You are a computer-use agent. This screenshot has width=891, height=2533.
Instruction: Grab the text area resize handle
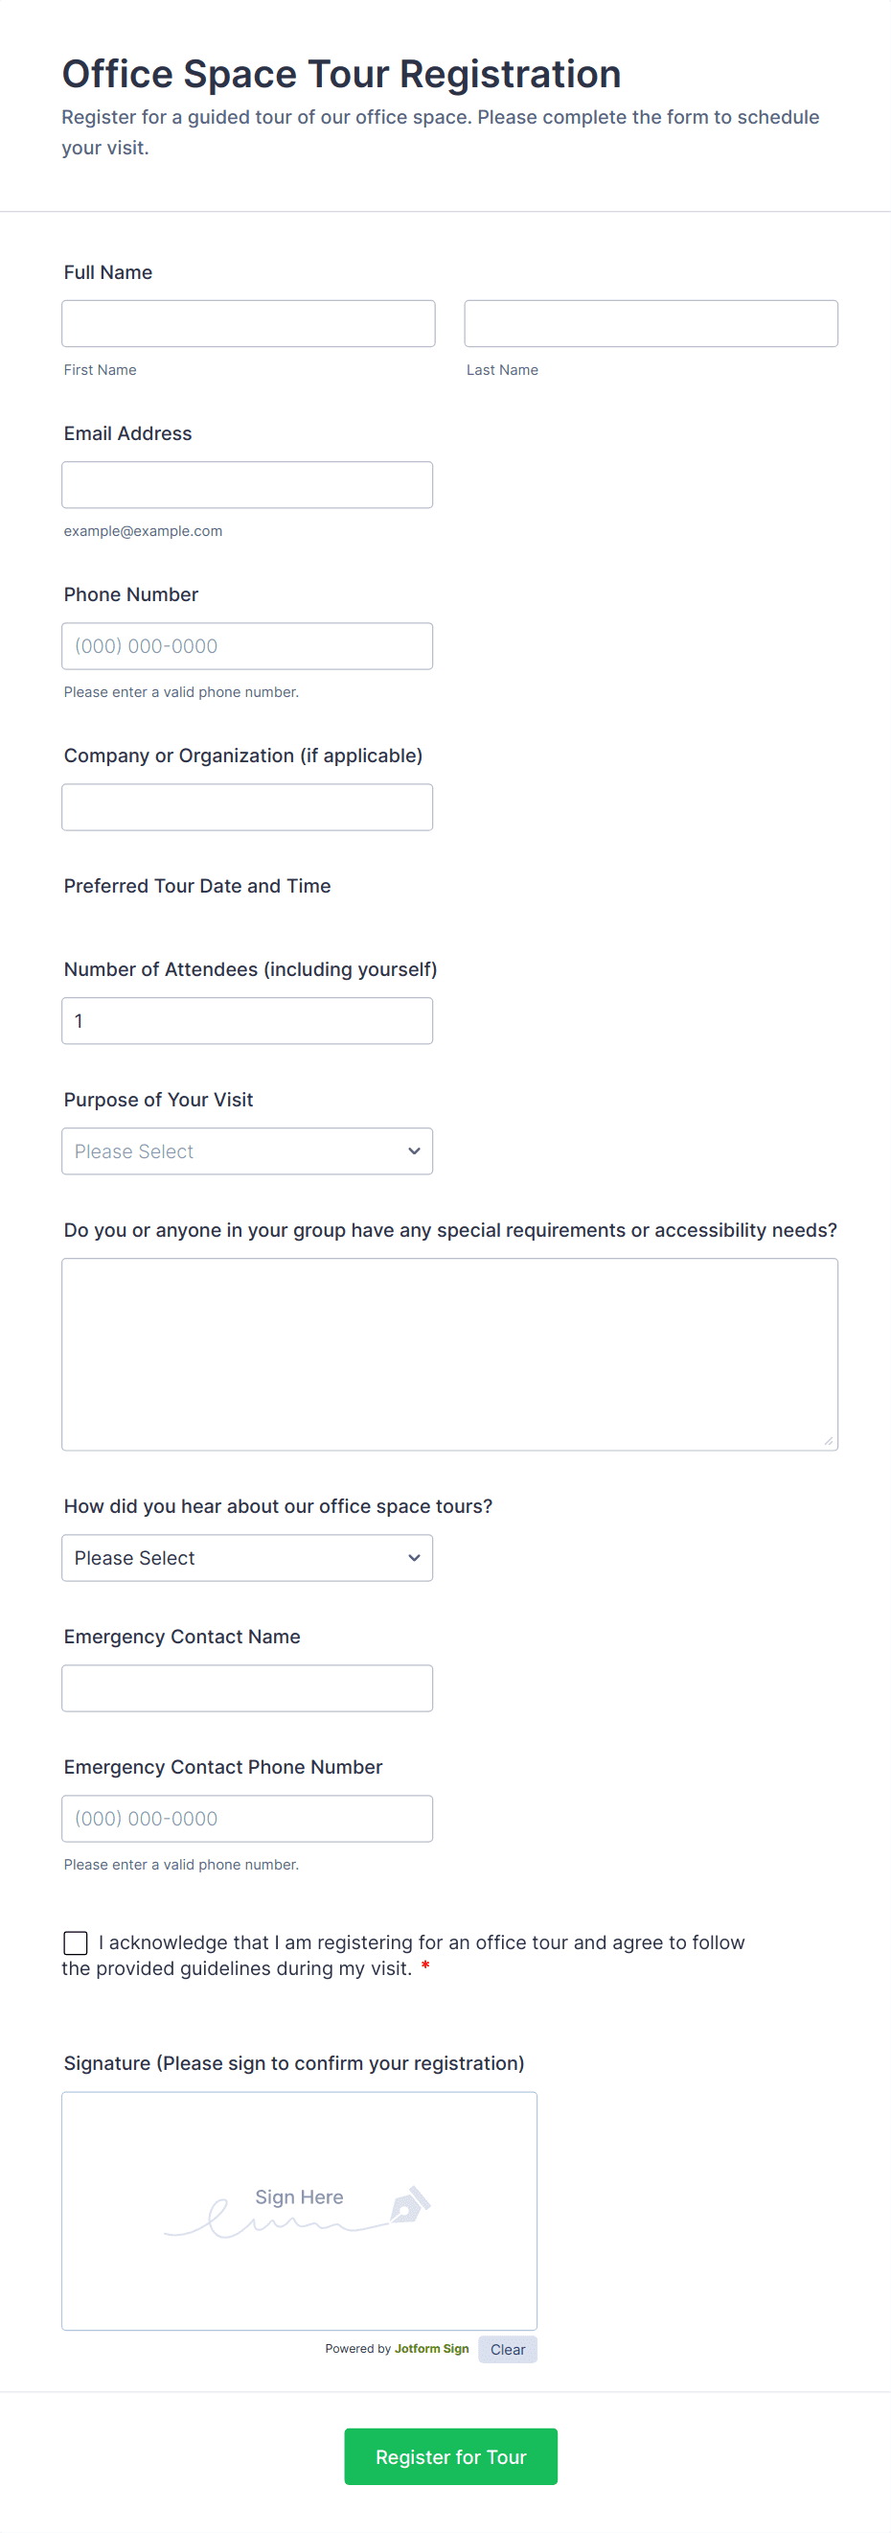point(828,1441)
